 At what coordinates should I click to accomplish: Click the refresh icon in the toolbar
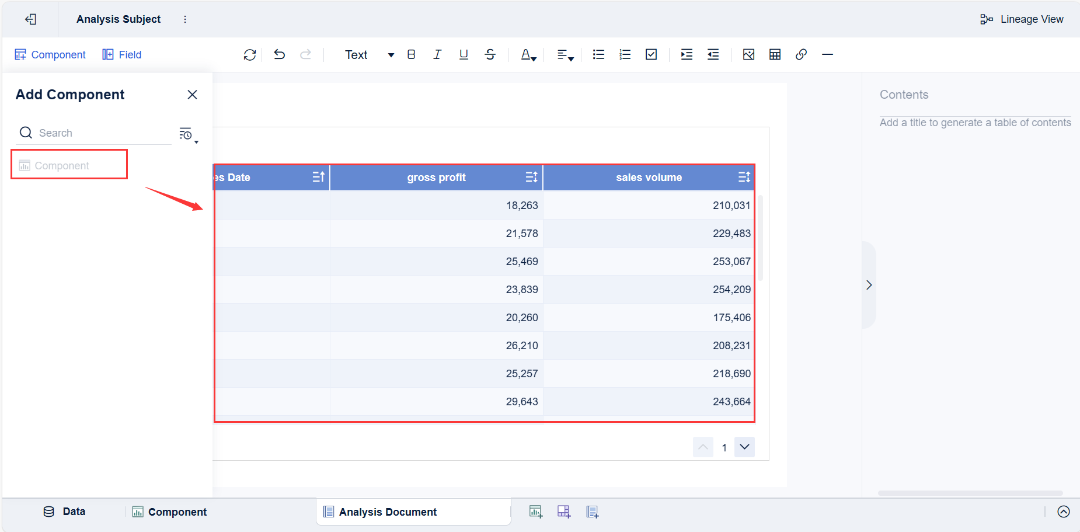(x=250, y=54)
